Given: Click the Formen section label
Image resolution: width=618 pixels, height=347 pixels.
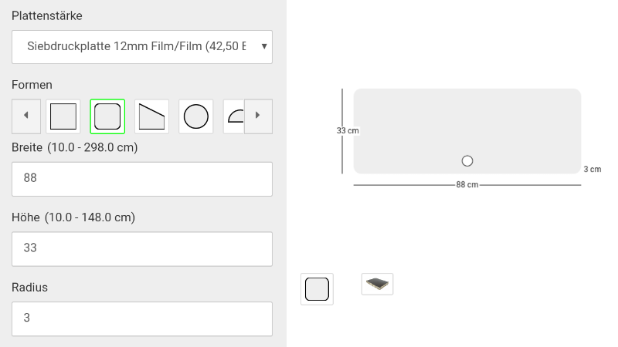Looking at the screenshot, I should 32,85.
